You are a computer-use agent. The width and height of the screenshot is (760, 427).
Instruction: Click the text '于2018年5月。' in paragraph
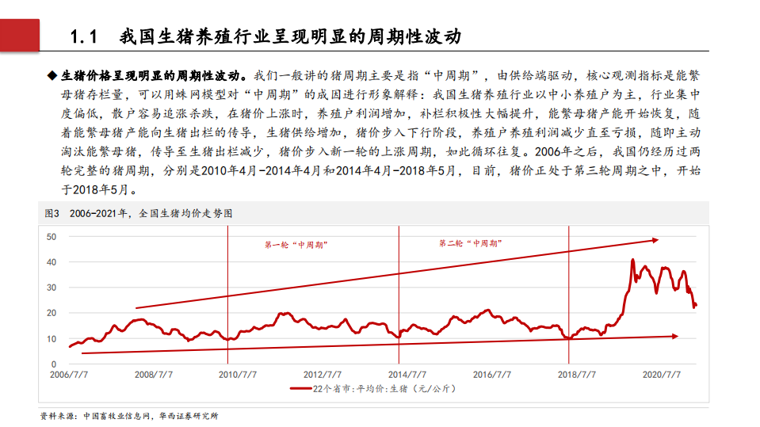click(99, 189)
